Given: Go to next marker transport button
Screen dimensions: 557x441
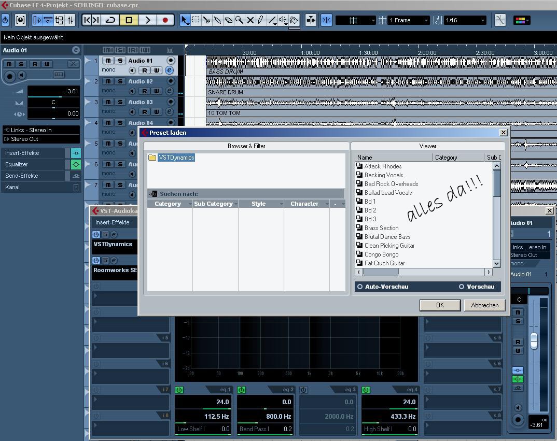Looking at the screenshot, I should pos(96,20).
